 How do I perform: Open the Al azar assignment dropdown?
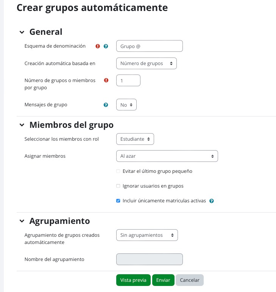(x=167, y=156)
